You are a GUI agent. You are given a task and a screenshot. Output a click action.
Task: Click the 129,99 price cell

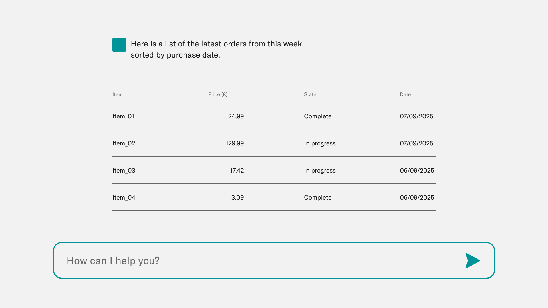235,143
